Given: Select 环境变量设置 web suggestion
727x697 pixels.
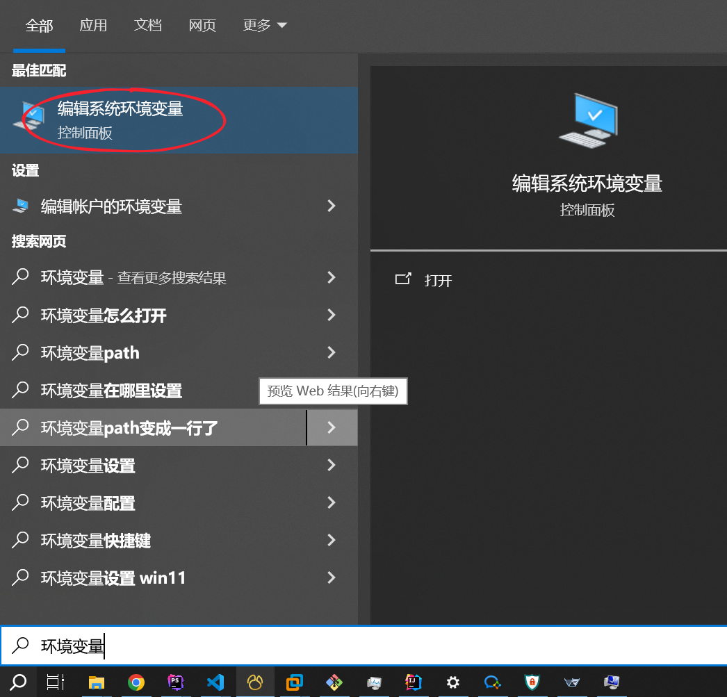Looking at the screenshot, I should pos(179,466).
